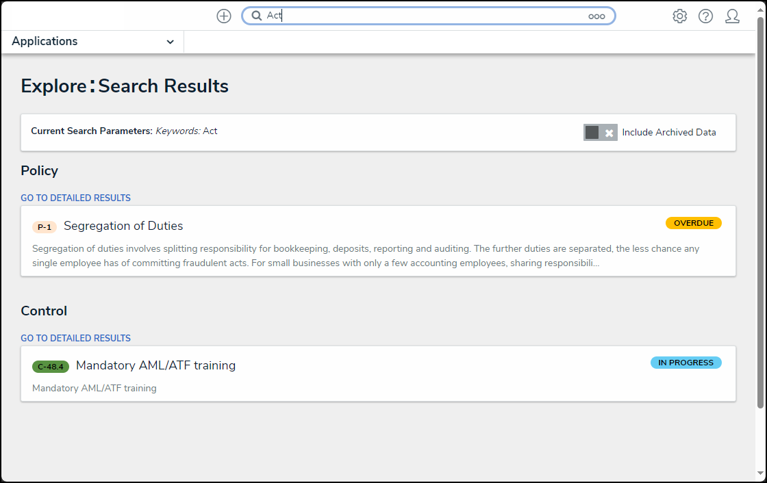
Task: Open the gear Administration settings
Action: coord(679,16)
